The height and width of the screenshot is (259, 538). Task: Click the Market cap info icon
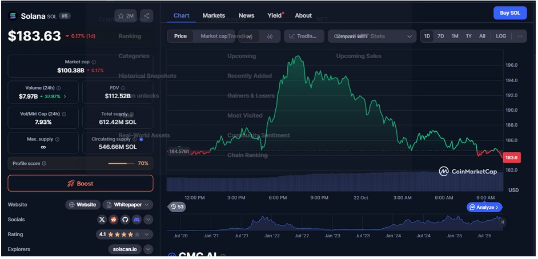click(94, 62)
